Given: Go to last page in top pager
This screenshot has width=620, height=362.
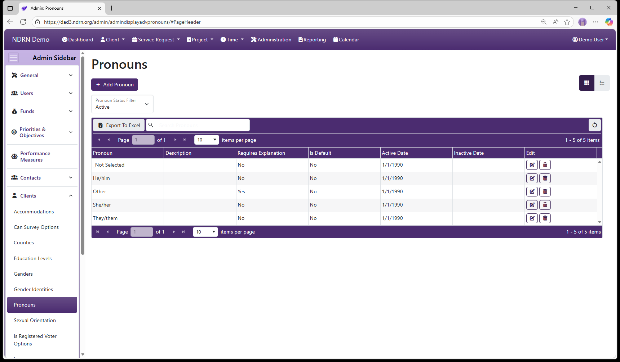Looking at the screenshot, I should (185, 140).
